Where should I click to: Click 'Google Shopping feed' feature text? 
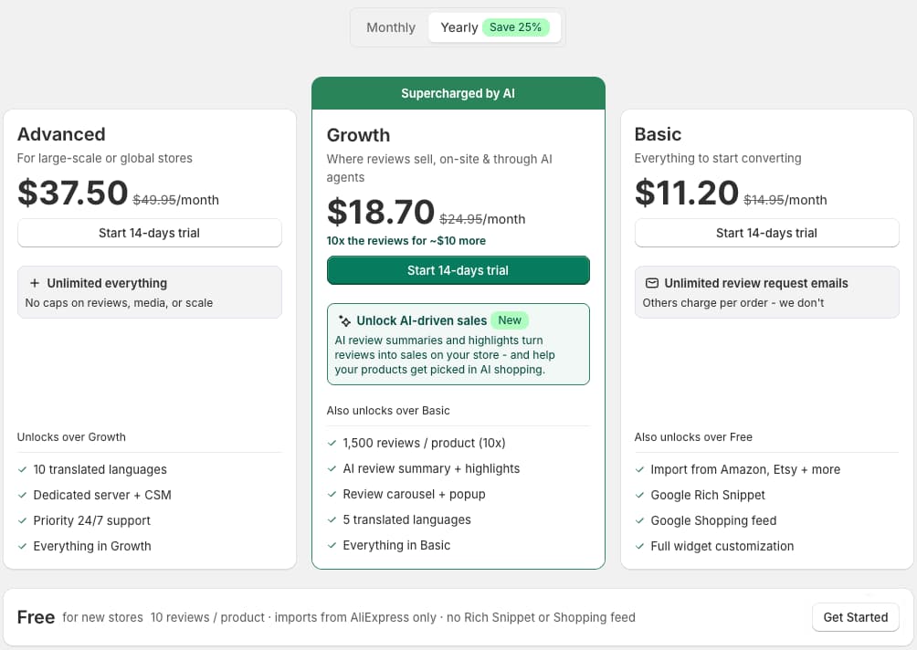coord(713,520)
